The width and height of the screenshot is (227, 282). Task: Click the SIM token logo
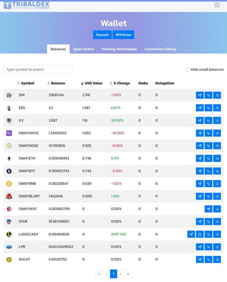(9, 95)
